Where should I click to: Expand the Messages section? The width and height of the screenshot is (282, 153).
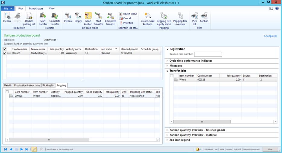167,66
